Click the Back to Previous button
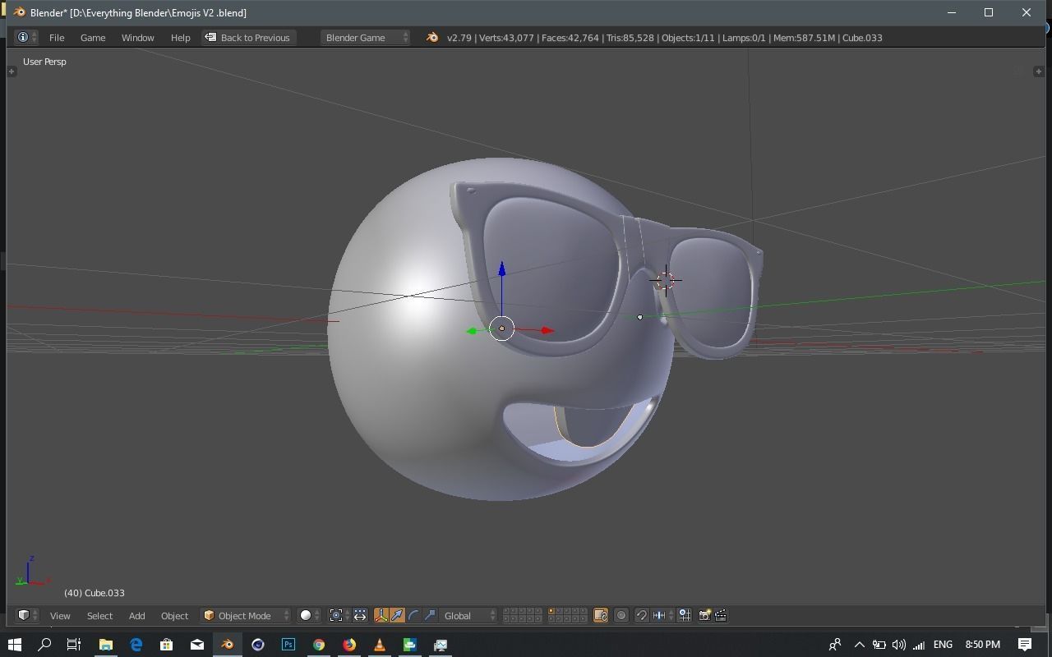 pyautogui.click(x=248, y=38)
